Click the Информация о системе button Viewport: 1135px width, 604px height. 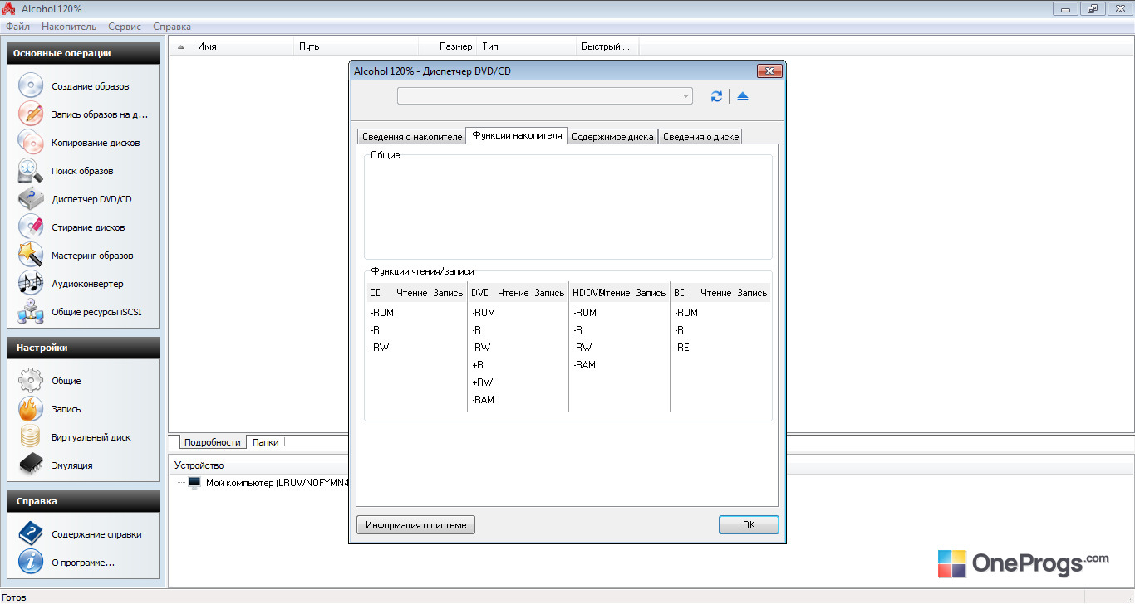click(415, 524)
